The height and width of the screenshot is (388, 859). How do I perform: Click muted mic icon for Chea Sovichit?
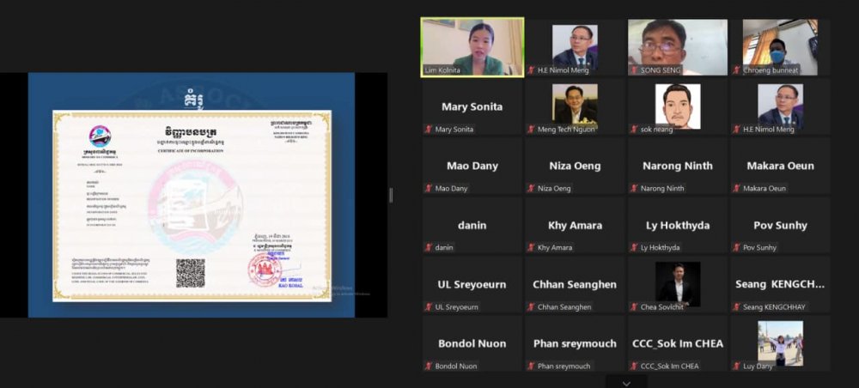634,307
